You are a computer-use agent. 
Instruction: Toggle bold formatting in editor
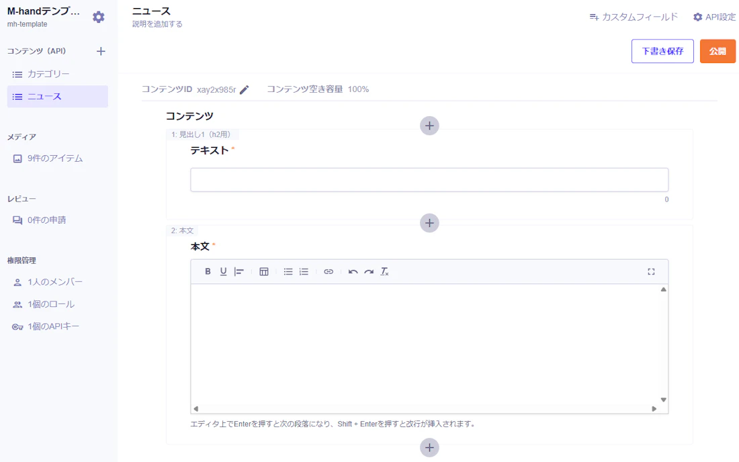click(208, 271)
